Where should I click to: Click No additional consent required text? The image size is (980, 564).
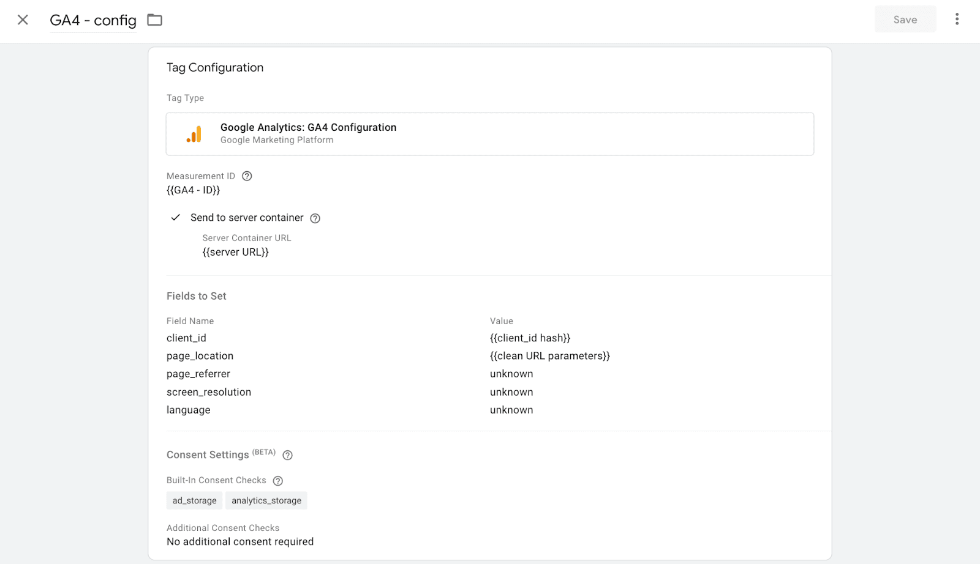pyautogui.click(x=240, y=542)
